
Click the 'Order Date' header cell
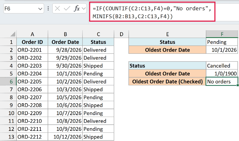[x=65, y=42]
